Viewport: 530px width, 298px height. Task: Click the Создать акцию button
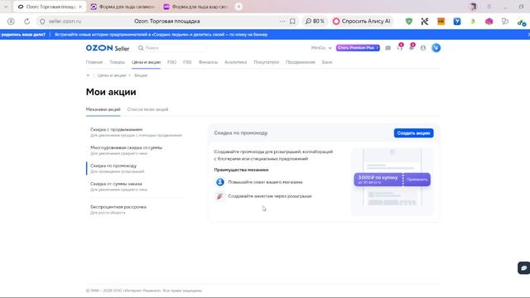[413, 133]
